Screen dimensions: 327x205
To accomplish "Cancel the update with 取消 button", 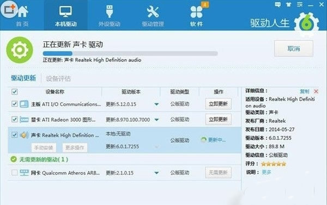I will point(294,48).
